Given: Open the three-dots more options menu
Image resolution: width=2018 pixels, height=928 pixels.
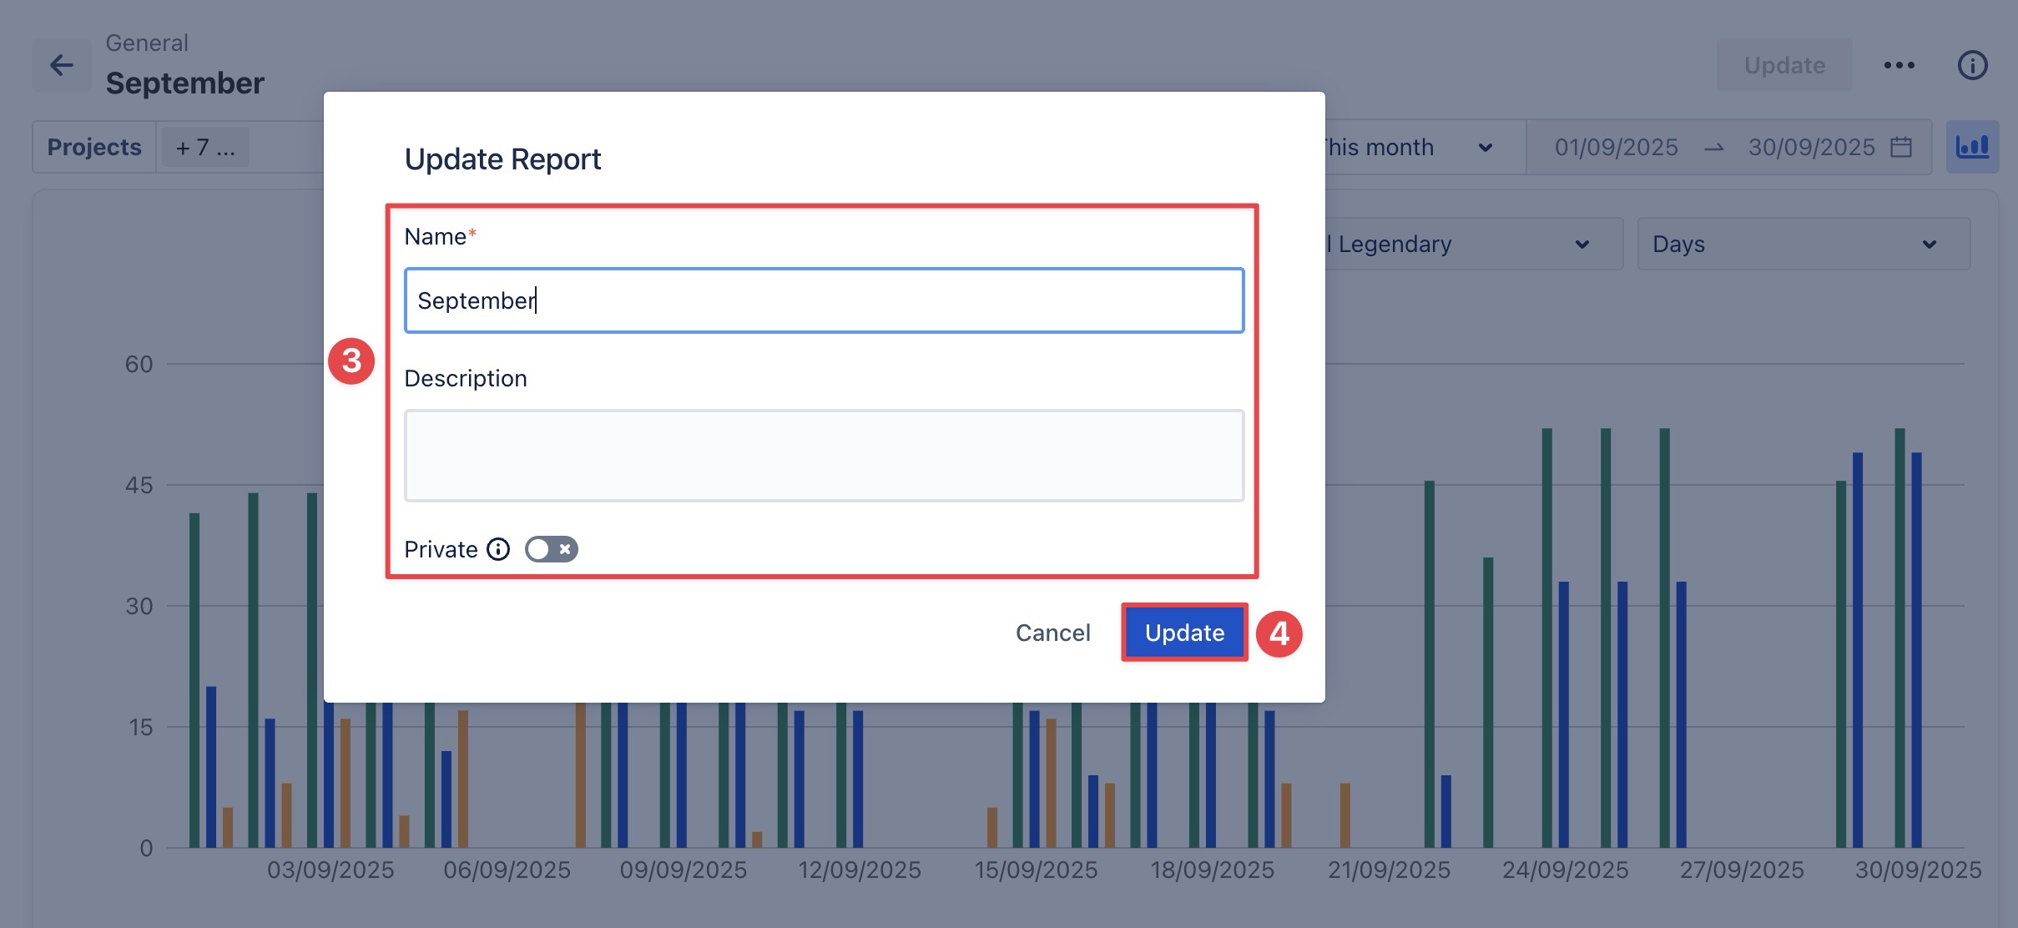Looking at the screenshot, I should (x=1899, y=65).
